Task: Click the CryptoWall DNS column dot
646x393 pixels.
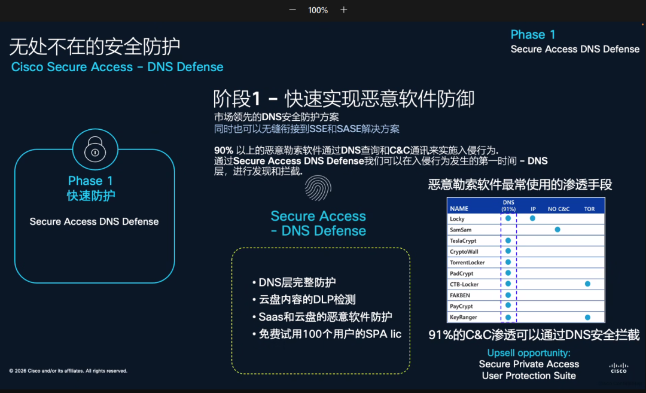Action: point(508,251)
